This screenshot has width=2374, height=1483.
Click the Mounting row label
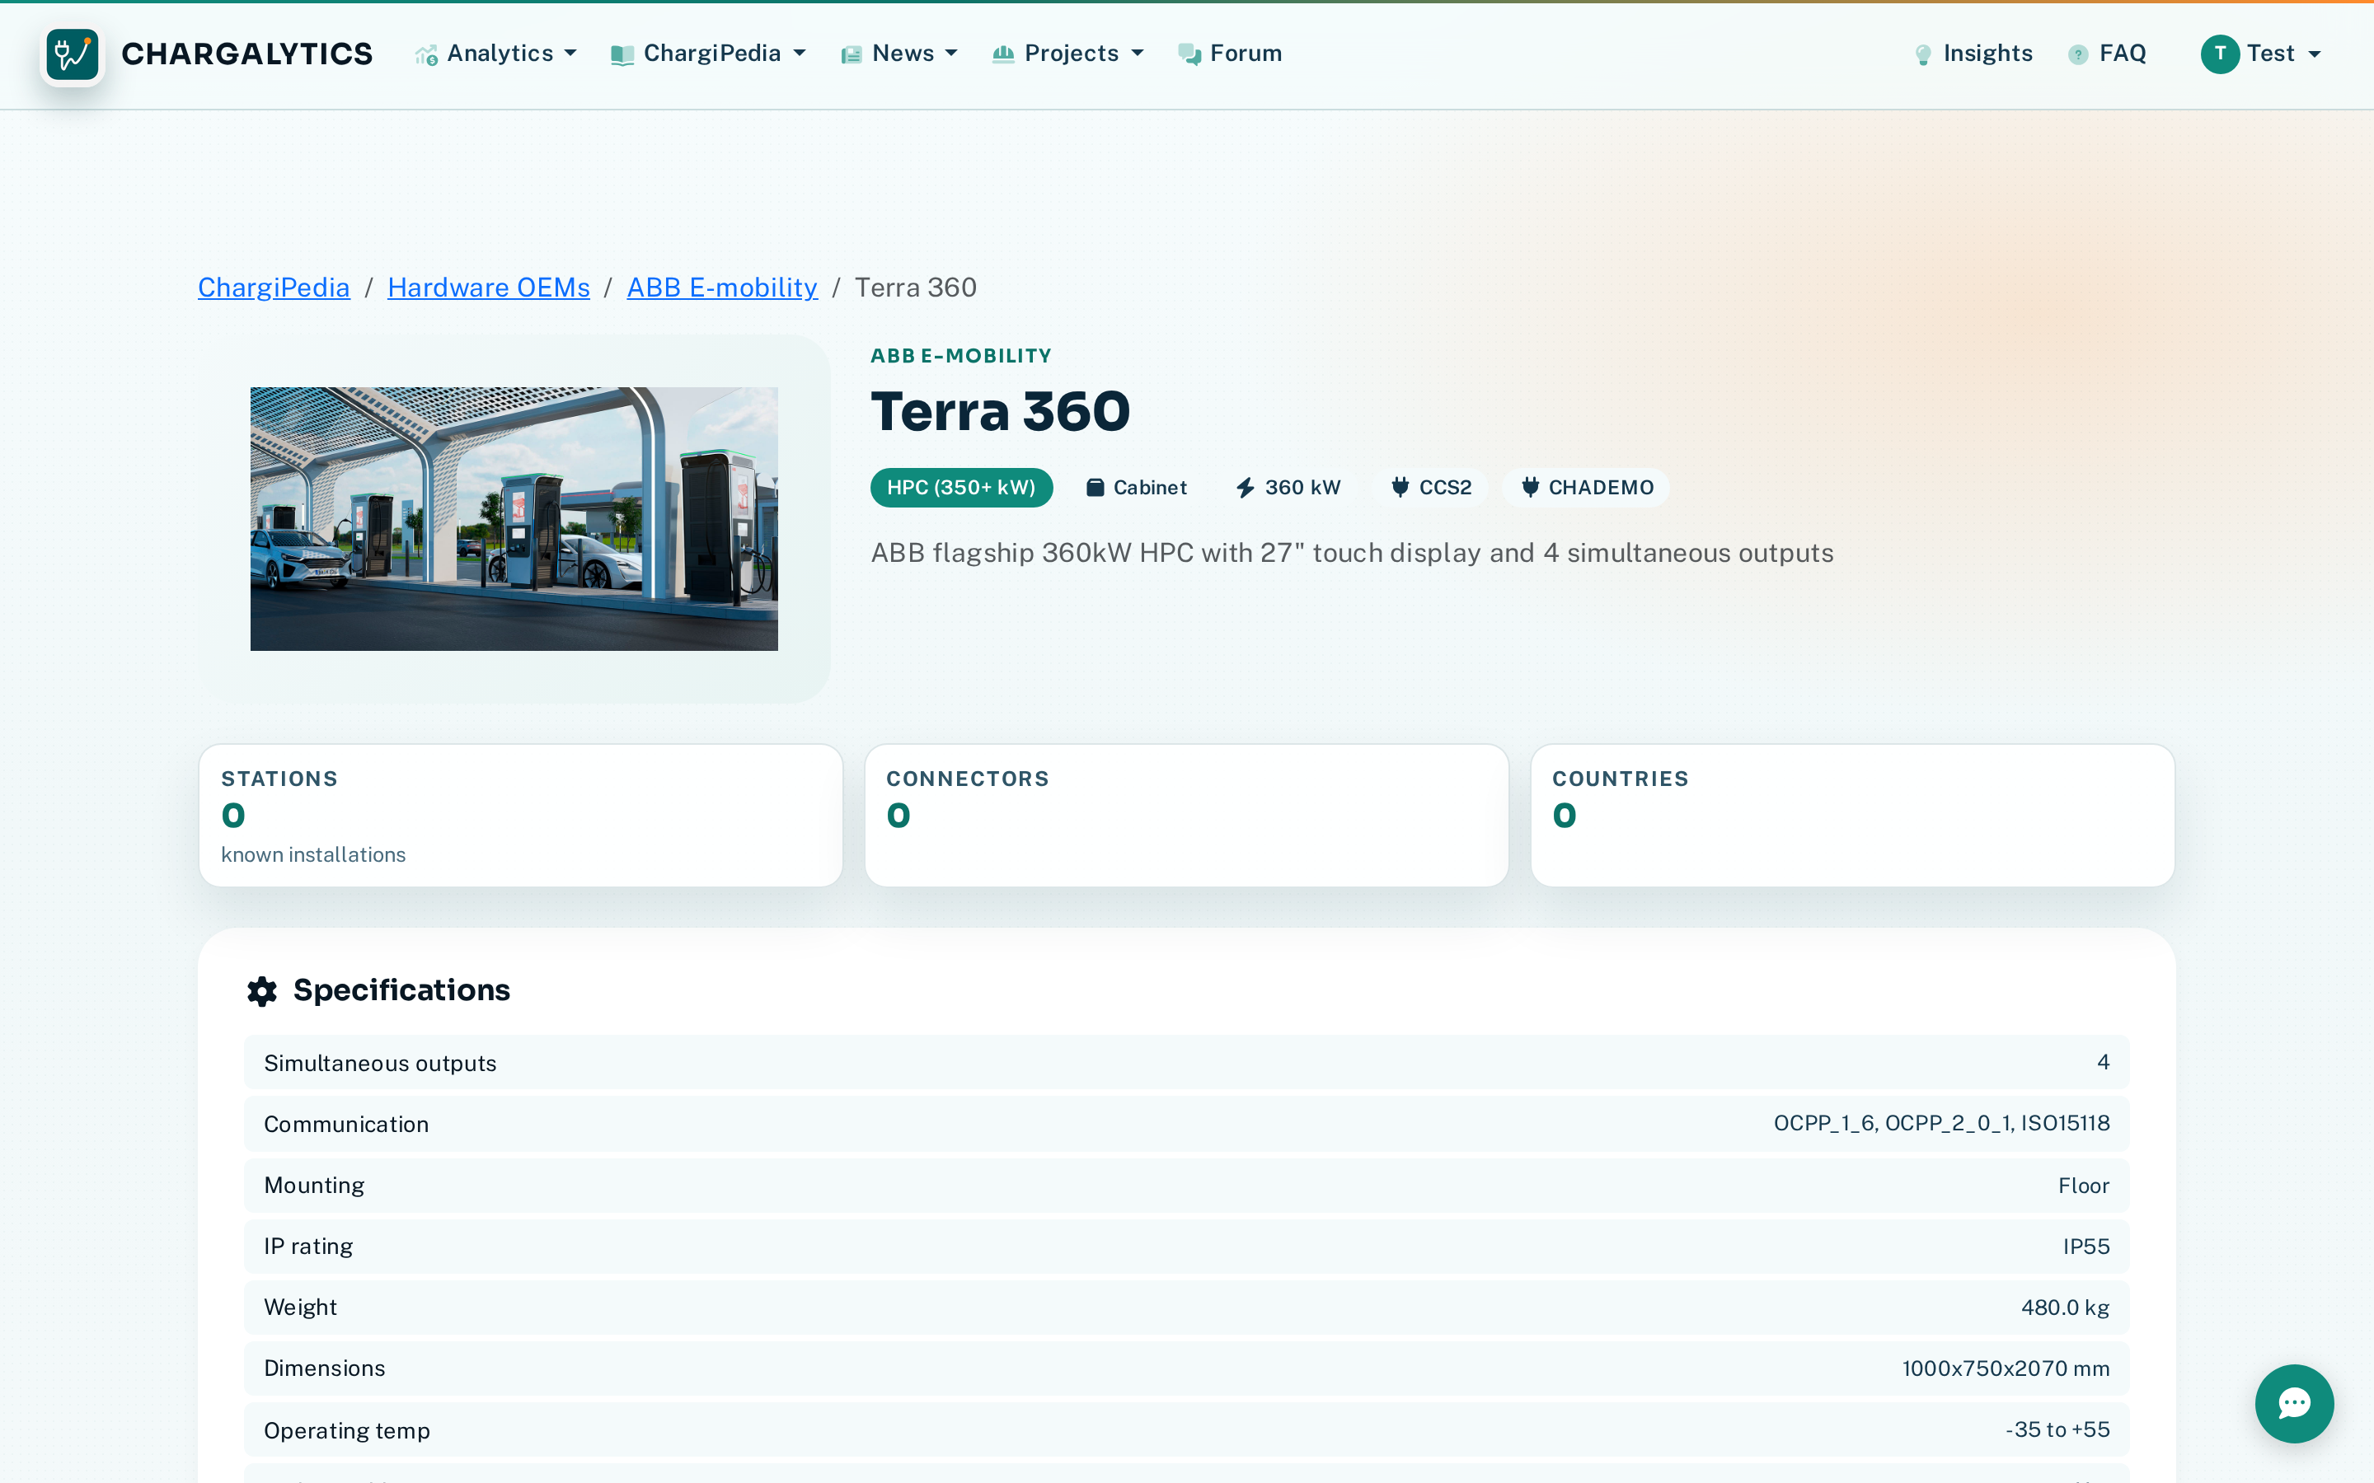click(x=314, y=1185)
